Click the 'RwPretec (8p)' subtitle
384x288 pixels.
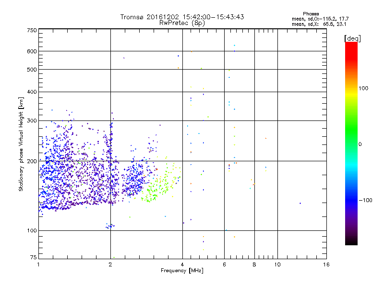[182, 23]
